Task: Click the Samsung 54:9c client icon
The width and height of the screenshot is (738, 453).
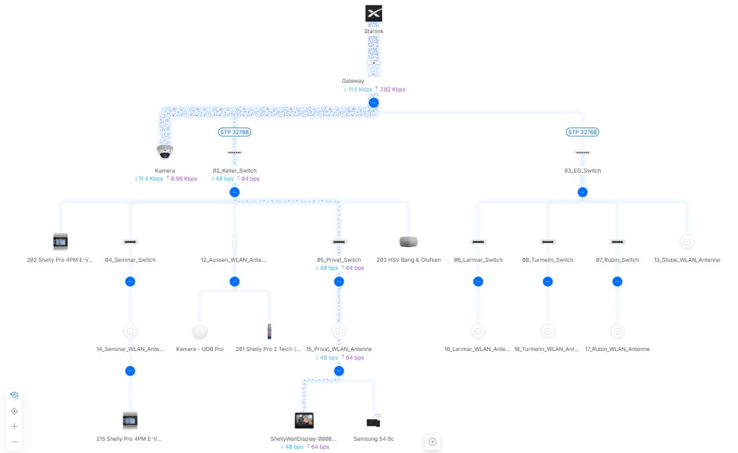Action: [x=373, y=421]
